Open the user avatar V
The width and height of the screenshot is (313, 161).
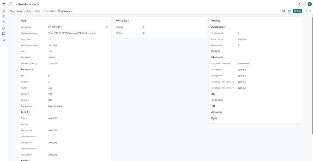(x=310, y=4)
